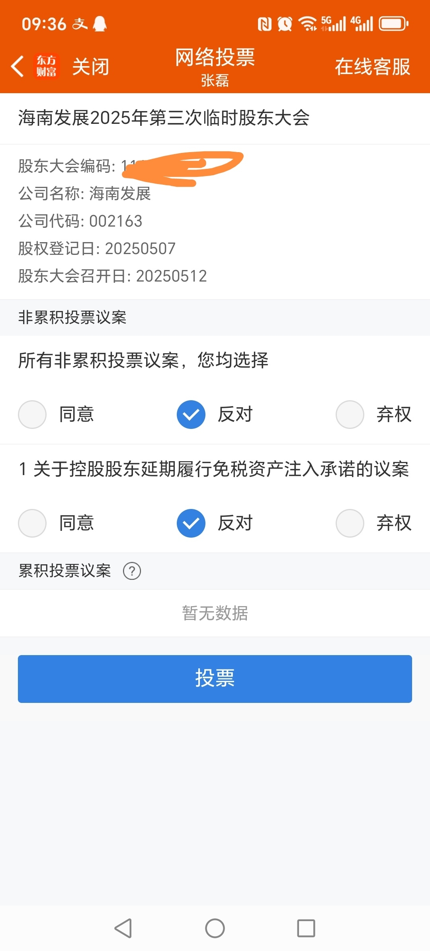Open recent apps with square icon
430x951 pixels.
click(306, 928)
